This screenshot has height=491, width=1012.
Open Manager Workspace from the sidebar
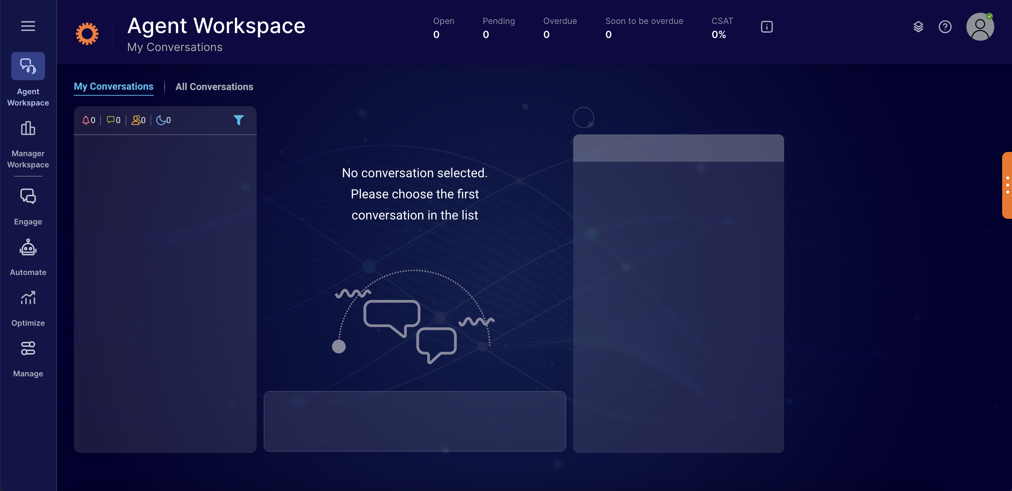(x=28, y=145)
